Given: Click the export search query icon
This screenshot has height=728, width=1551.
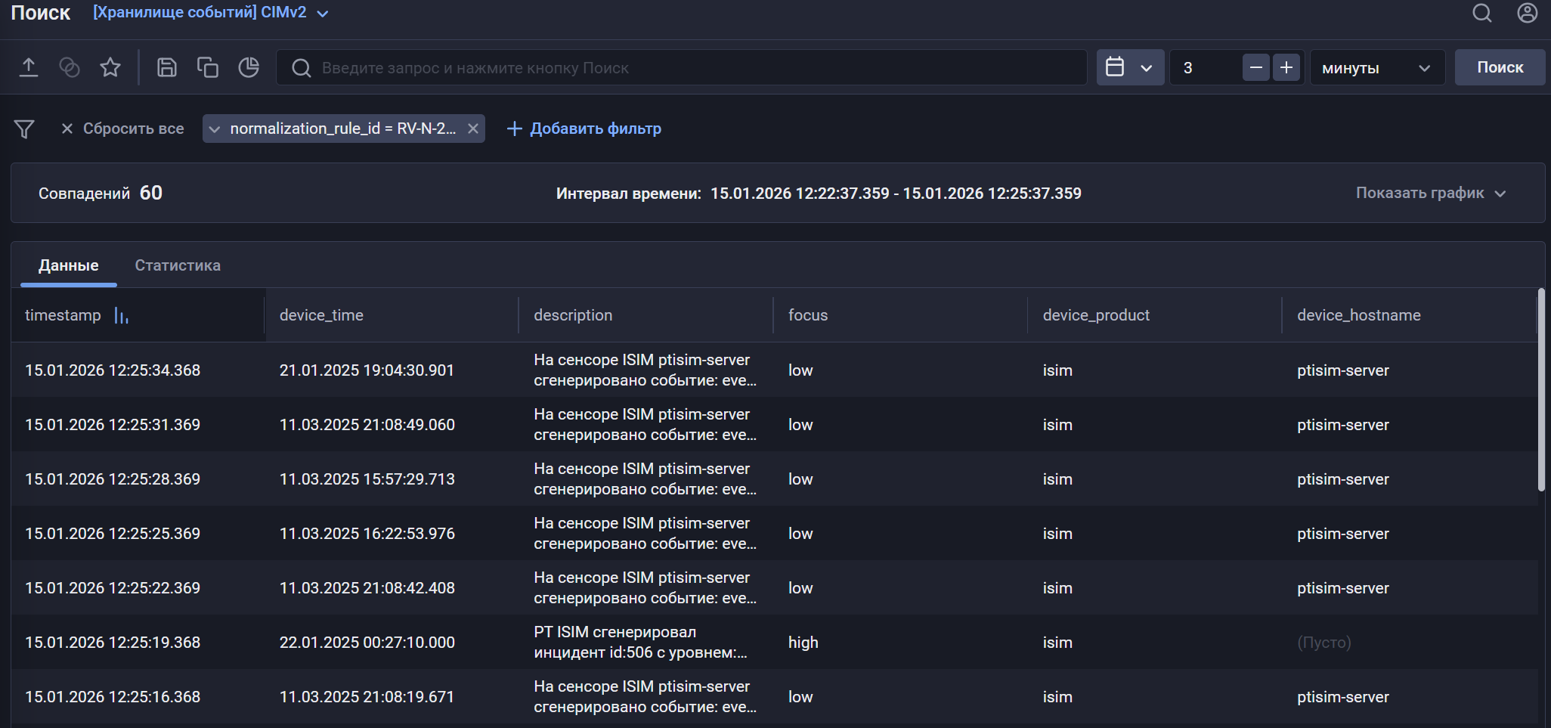Looking at the screenshot, I should 29,67.
